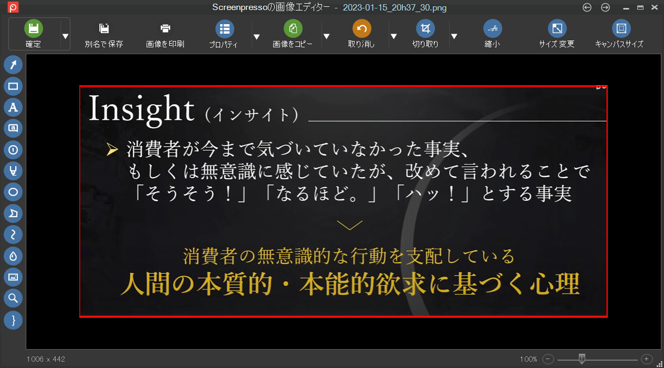This screenshot has height=368, width=664.
Task: Zoom in with the plus button
Action: 647,359
